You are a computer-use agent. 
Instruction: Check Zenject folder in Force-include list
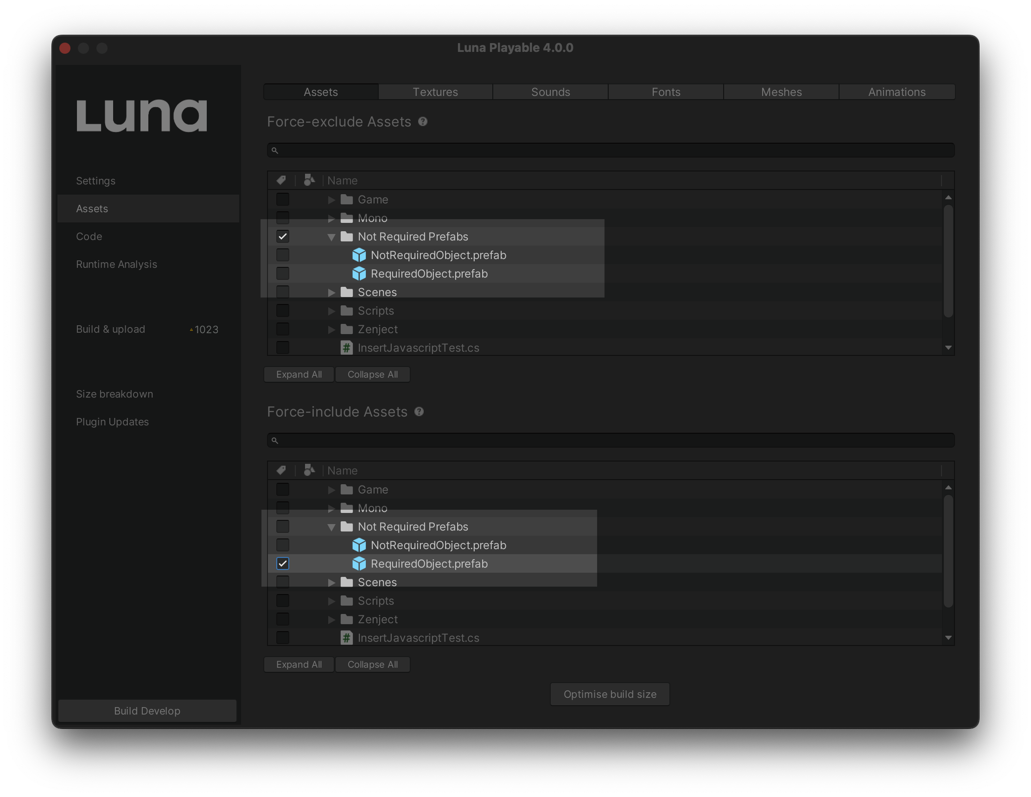point(283,619)
